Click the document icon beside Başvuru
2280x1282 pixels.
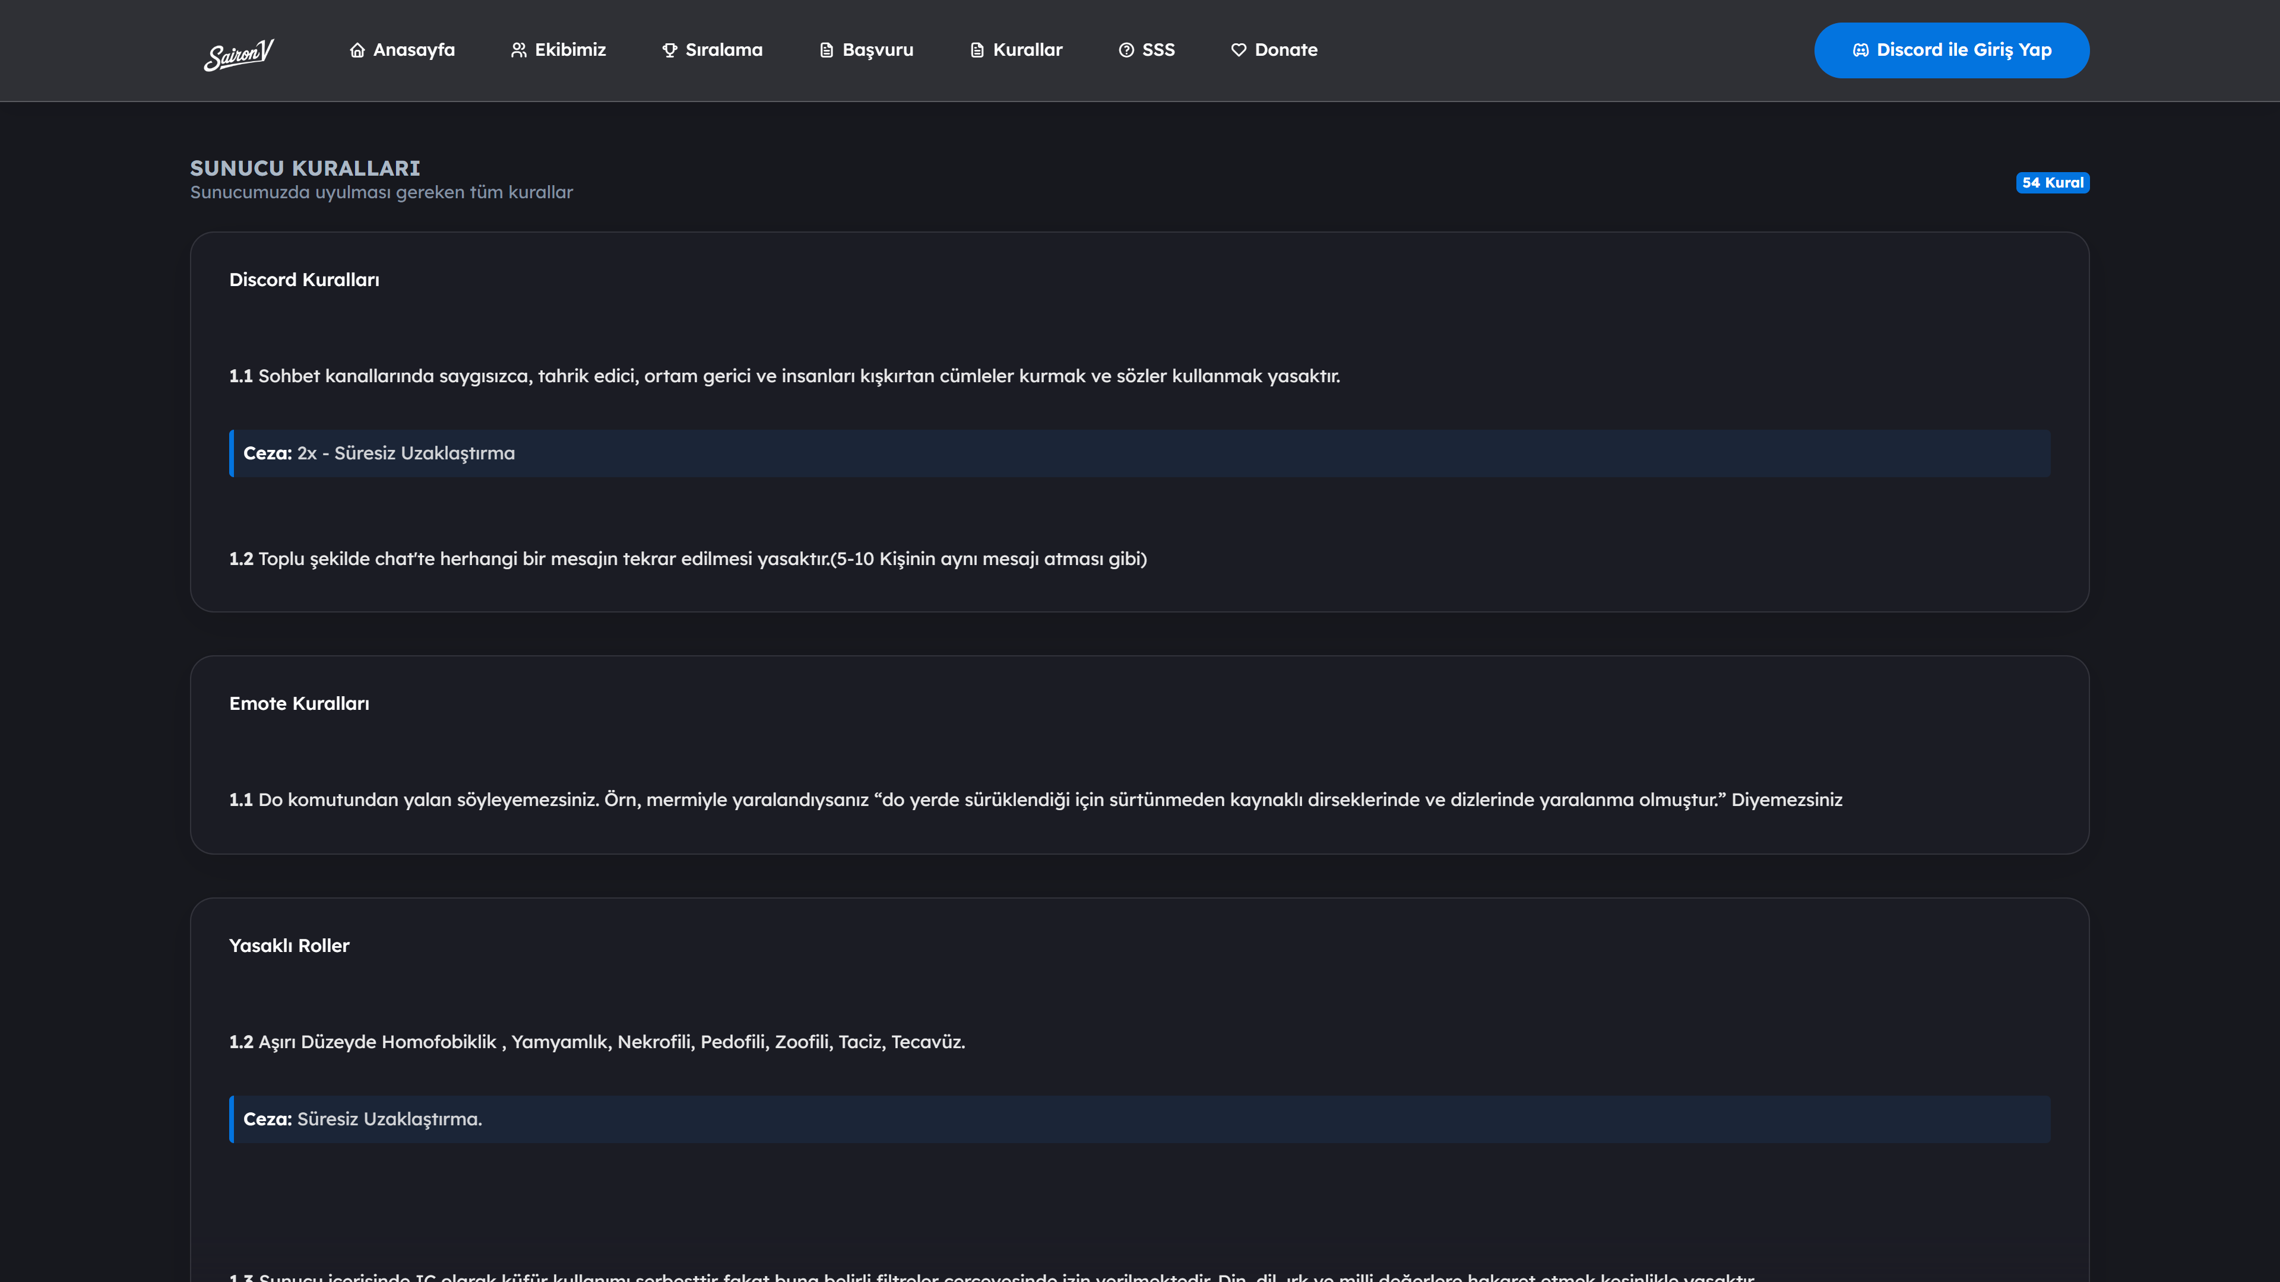point(826,50)
